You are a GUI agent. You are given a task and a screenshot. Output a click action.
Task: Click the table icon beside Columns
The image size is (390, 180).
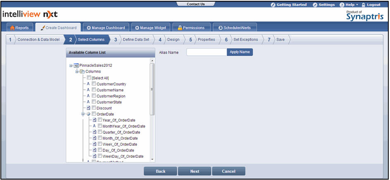(x=82, y=71)
